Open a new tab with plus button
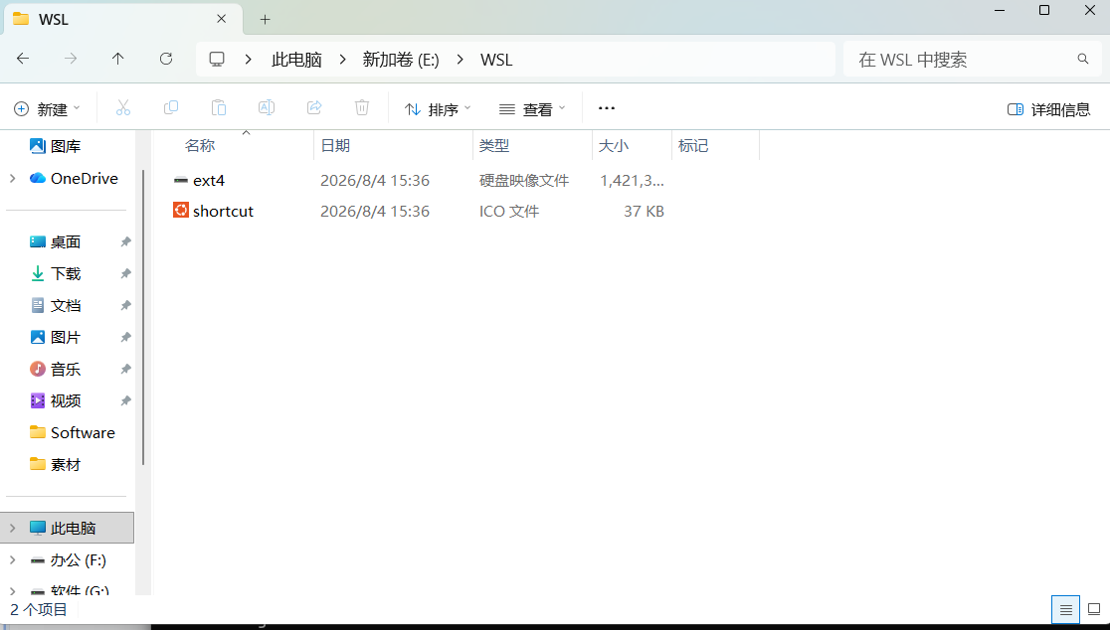The height and width of the screenshot is (630, 1110). point(265,19)
